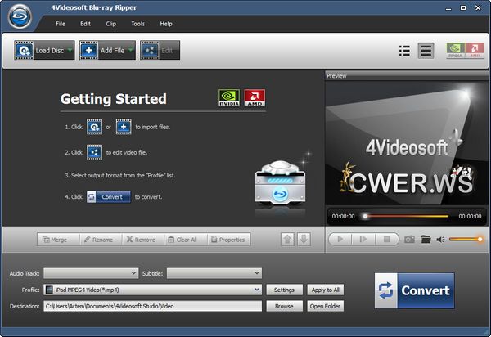491x337 pixels.
Task: Click the big Convert button
Action: pos(414,290)
